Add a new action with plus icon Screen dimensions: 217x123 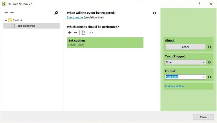point(70,33)
